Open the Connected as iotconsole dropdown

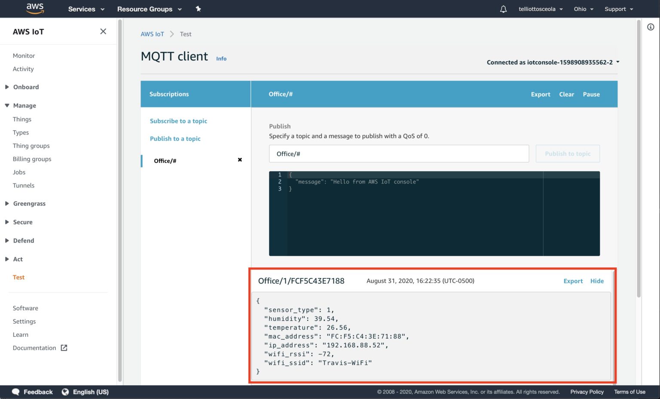point(553,62)
